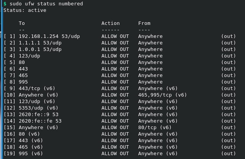Click rule number [19] index

[x=9, y=154]
